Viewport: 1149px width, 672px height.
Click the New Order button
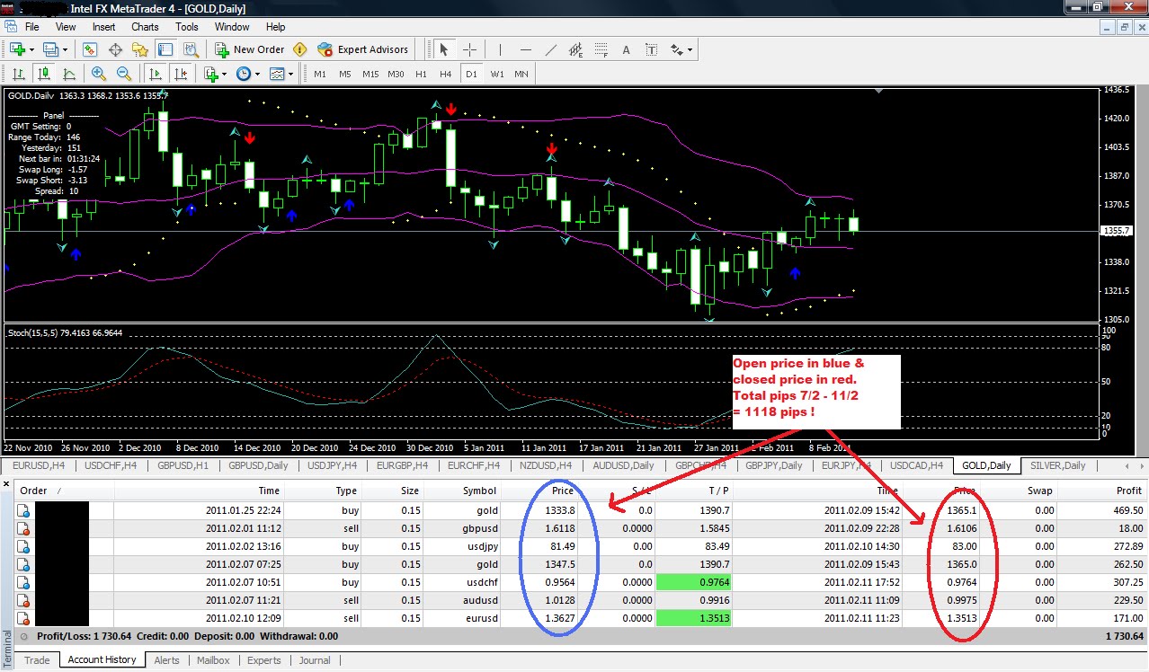pos(250,49)
